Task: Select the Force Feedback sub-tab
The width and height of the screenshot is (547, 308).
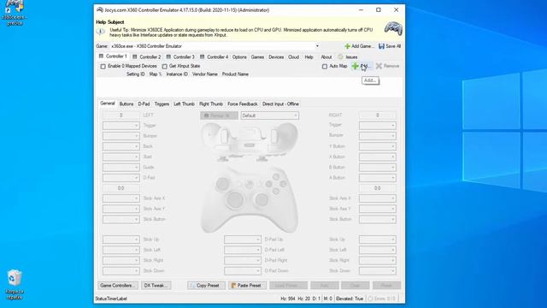Action: (243, 104)
